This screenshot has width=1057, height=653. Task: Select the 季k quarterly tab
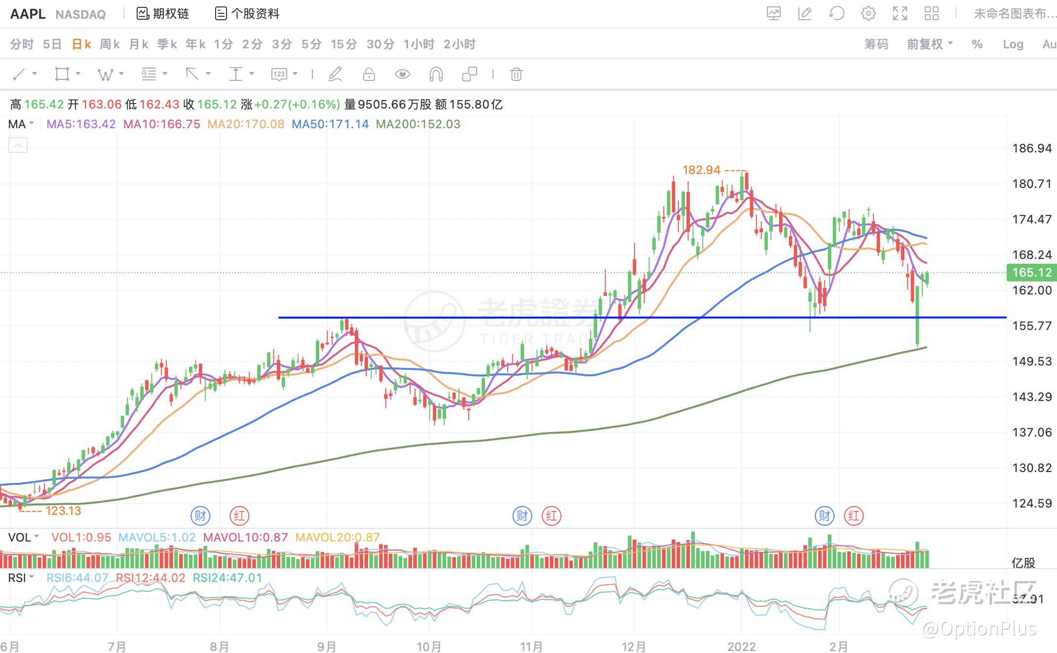pyautogui.click(x=167, y=44)
